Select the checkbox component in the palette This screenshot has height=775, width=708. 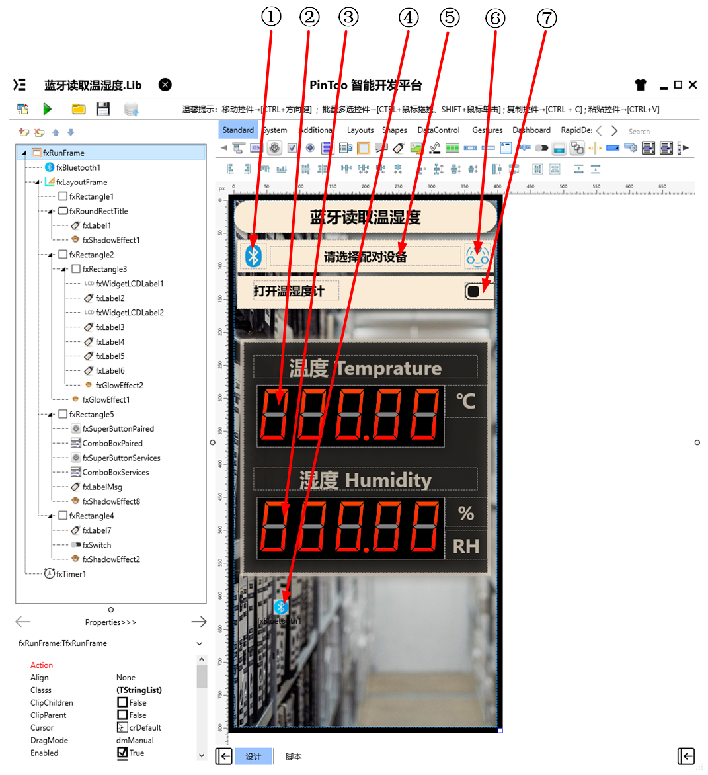pyautogui.click(x=292, y=147)
